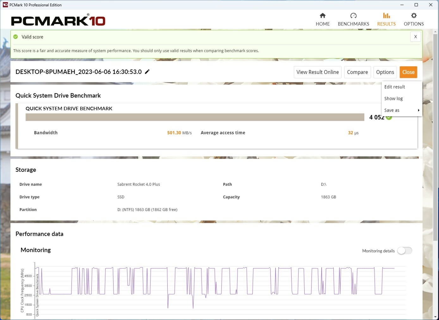Click the PCMark 10 logo

pyautogui.click(x=58, y=20)
